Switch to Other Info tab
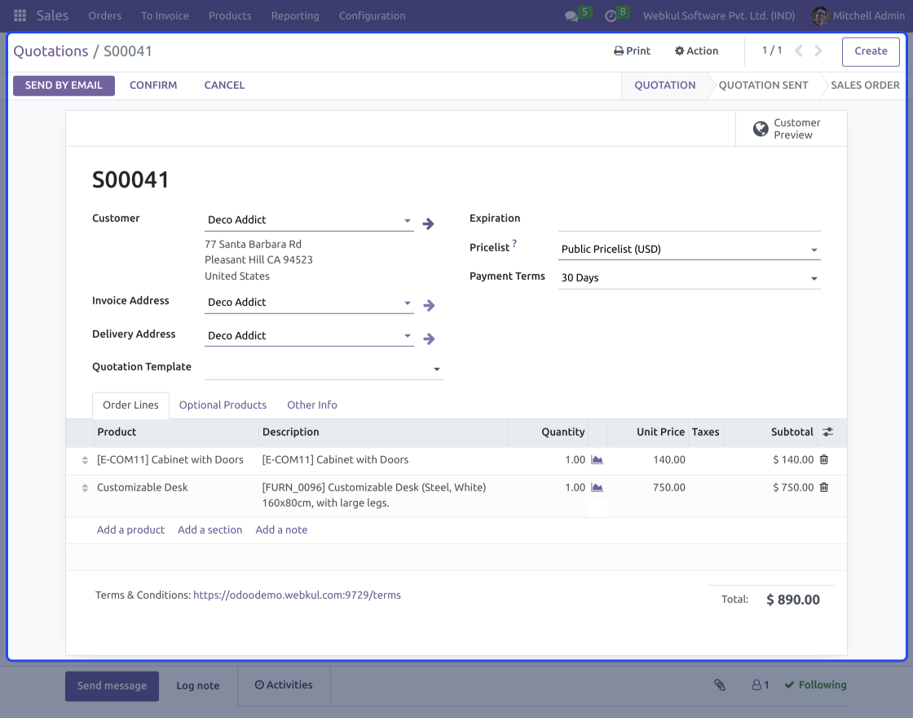Image resolution: width=913 pixels, height=718 pixels. coord(312,405)
